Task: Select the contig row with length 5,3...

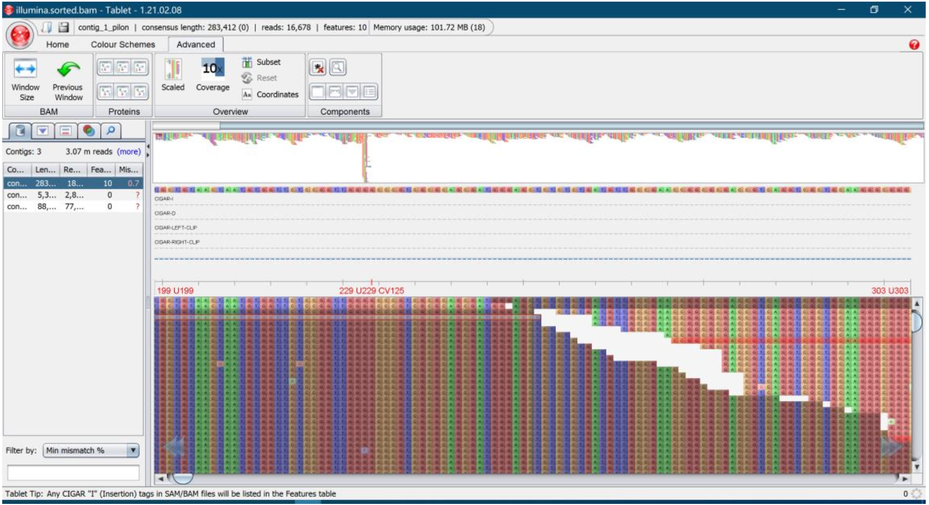Action: pyautogui.click(x=73, y=195)
